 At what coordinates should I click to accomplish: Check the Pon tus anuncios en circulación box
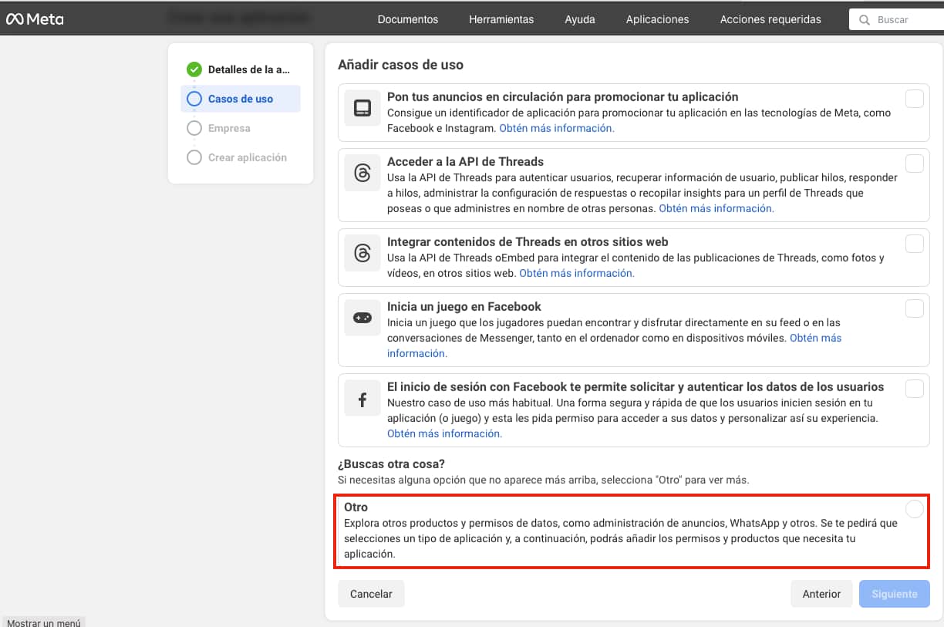[x=914, y=99]
